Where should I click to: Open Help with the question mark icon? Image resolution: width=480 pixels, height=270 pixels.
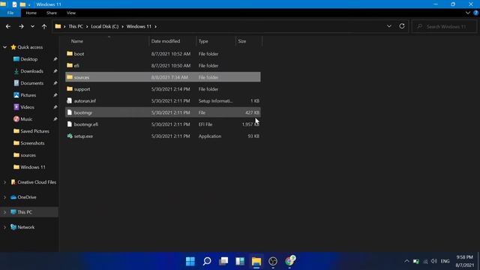tap(475, 13)
